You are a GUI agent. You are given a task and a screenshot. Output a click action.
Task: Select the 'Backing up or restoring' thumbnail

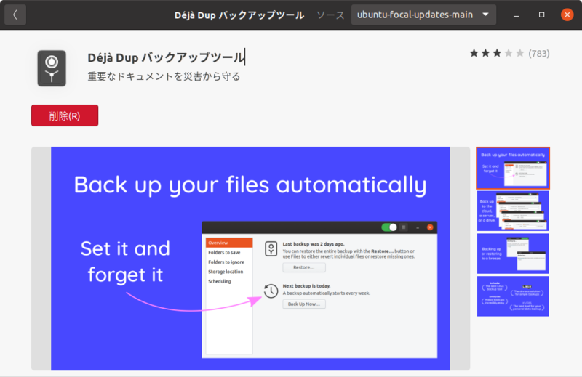click(x=513, y=254)
